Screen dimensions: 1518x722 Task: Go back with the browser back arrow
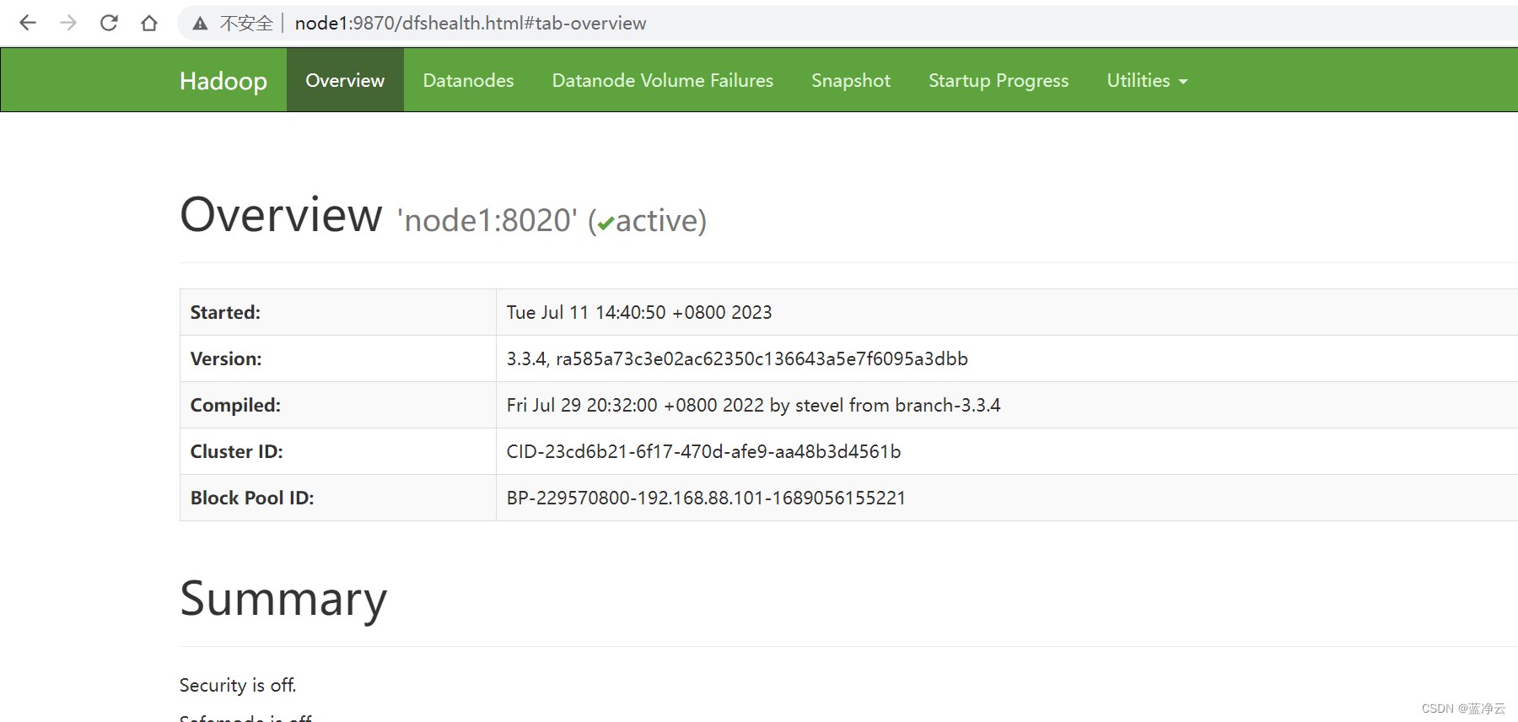(x=28, y=23)
